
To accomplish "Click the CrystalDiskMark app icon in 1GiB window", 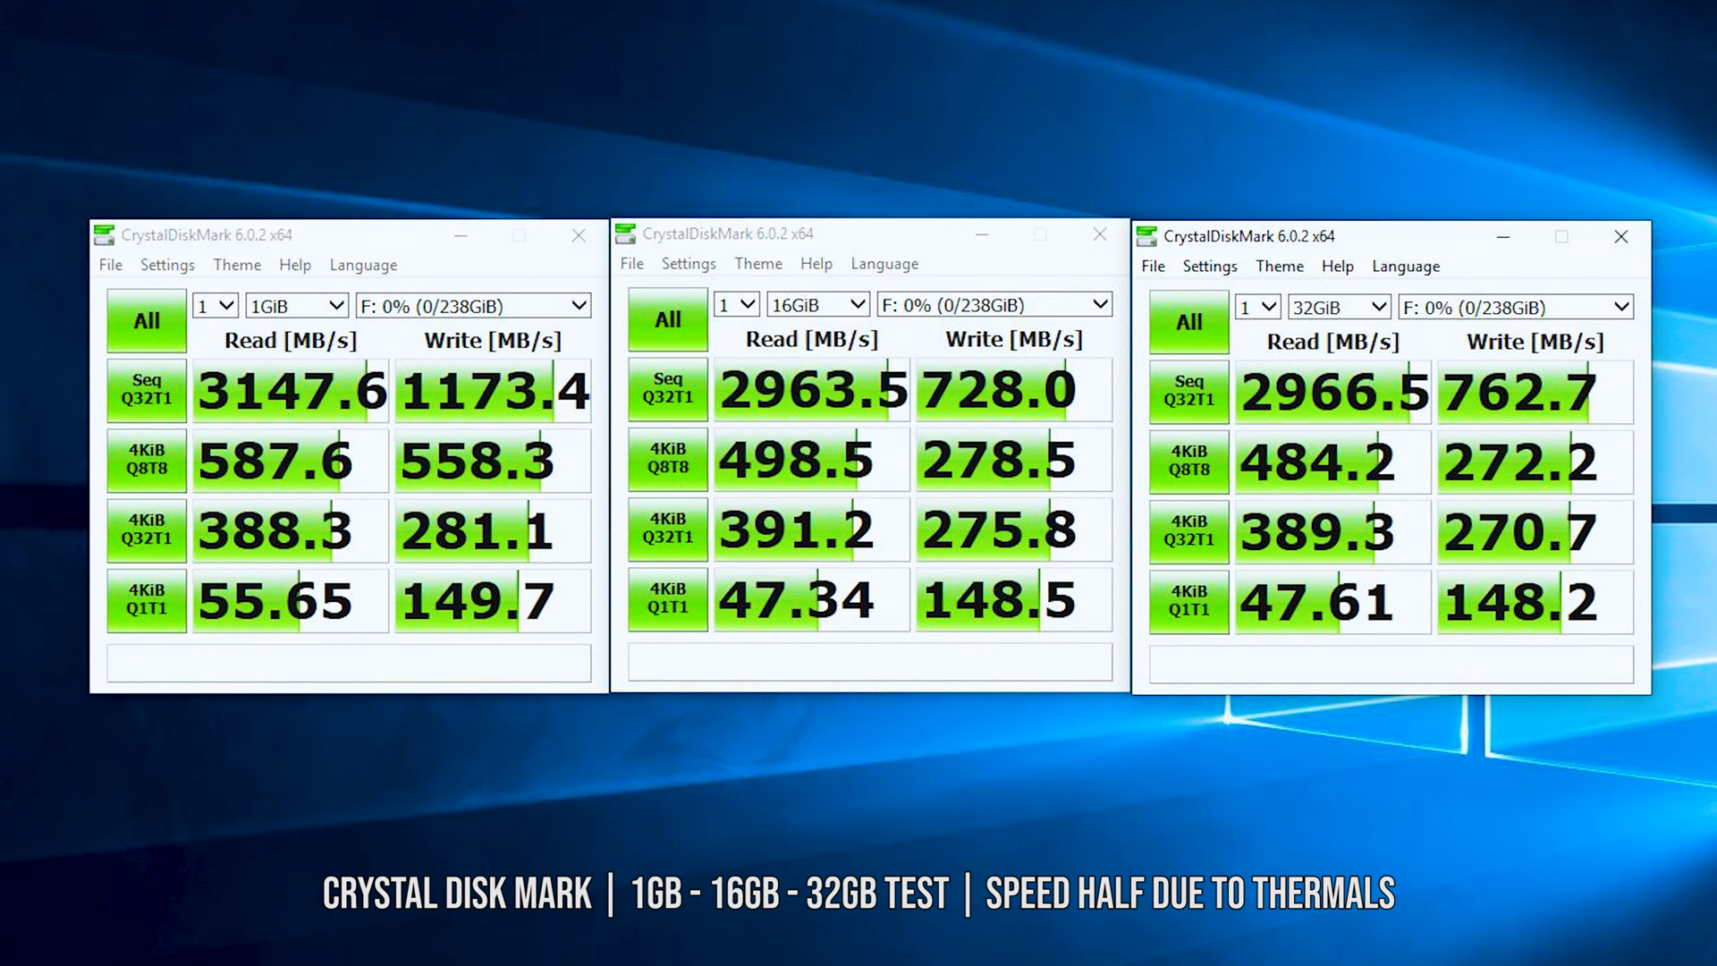I will [x=105, y=235].
